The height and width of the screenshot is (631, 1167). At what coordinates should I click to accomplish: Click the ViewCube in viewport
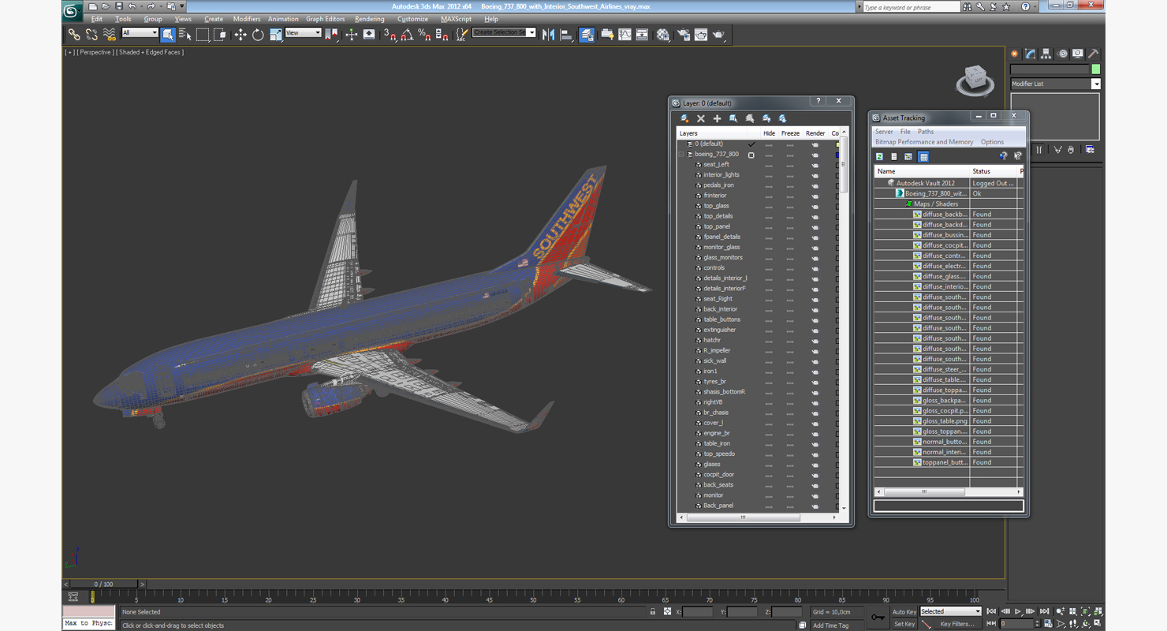point(975,79)
